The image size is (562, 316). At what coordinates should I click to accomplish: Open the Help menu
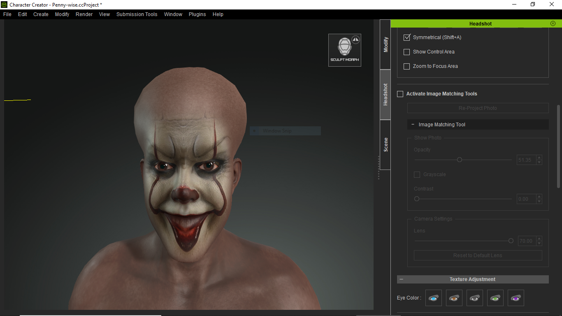tap(218, 14)
